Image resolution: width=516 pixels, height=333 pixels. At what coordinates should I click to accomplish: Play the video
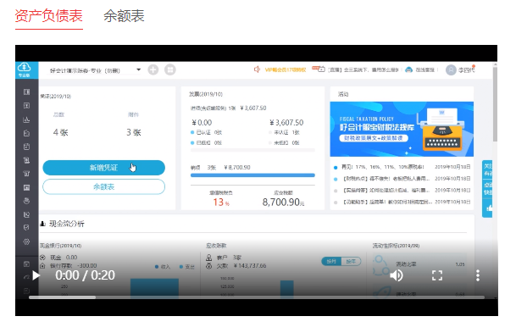tap(36, 275)
